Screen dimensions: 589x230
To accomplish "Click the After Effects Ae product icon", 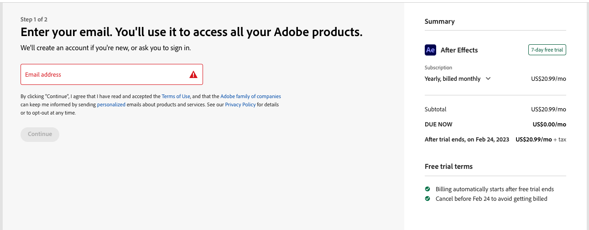I will [430, 50].
